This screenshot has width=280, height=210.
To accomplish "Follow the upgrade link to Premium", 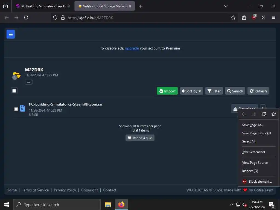I will [132, 48].
